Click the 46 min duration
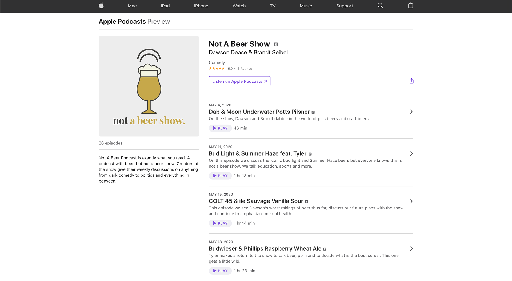 pyautogui.click(x=241, y=128)
